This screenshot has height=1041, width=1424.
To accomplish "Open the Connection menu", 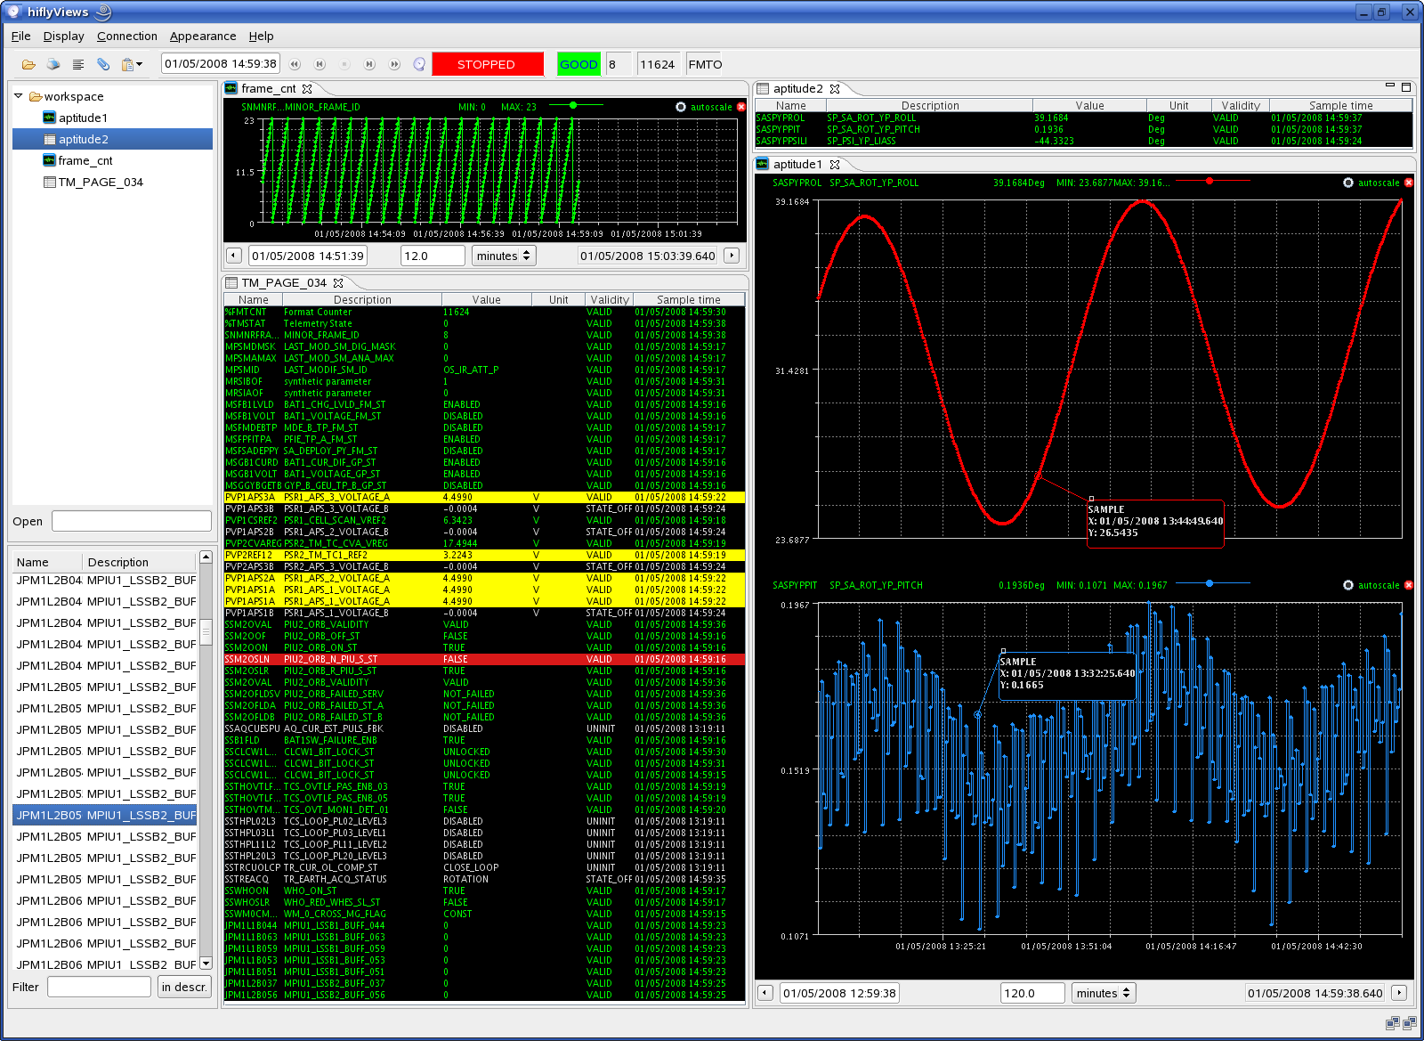I will click(127, 36).
